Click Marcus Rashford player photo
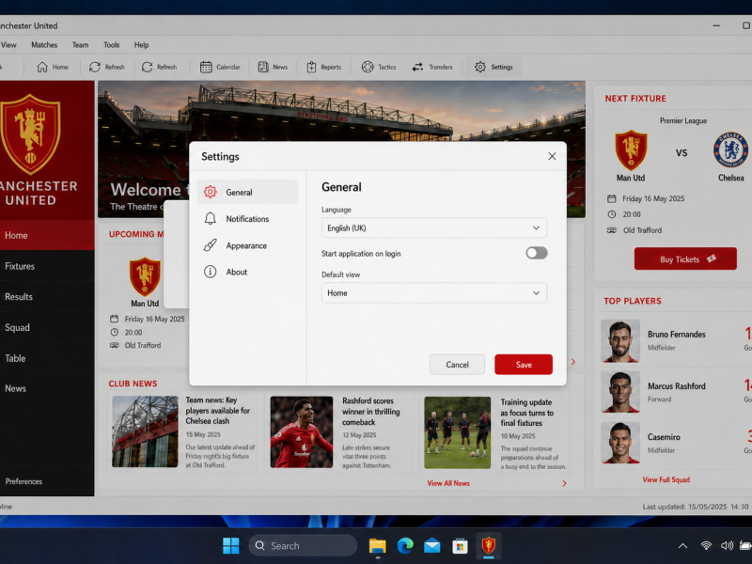The image size is (752, 564). (x=620, y=391)
